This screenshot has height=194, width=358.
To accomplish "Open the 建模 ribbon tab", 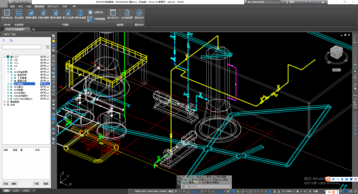I will 12,6.
